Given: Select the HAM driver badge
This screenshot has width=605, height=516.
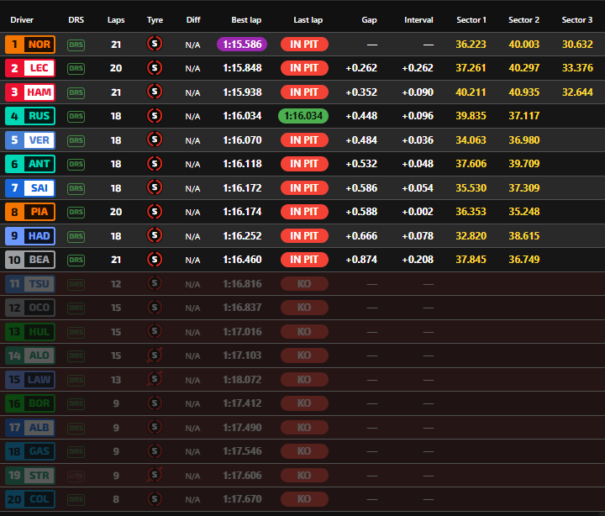Looking at the screenshot, I should click(30, 92).
